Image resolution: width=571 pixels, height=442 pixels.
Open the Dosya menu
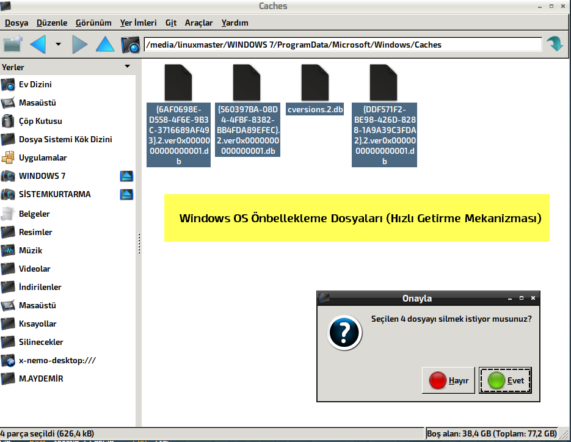pos(16,23)
